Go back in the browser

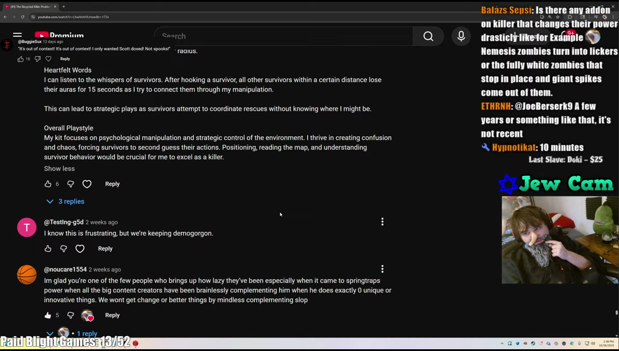(5, 17)
